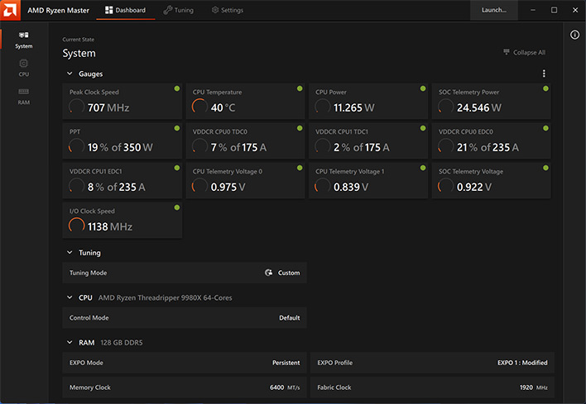
Task: Collapse the Gauges section
Action: 70,74
